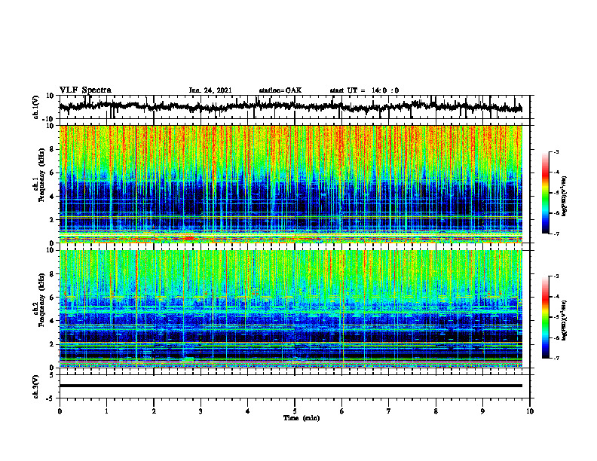Image resolution: width=597 pixels, height=461 pixels.
Task: Click the "-3" label on the ch.1 color scale
Action: coord(556,151)
